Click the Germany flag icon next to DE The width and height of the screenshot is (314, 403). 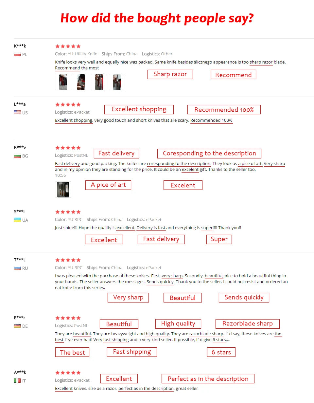[17, 326]
